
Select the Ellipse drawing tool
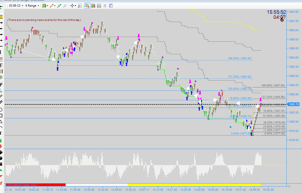pyautogui.click(x=1, y=110)
